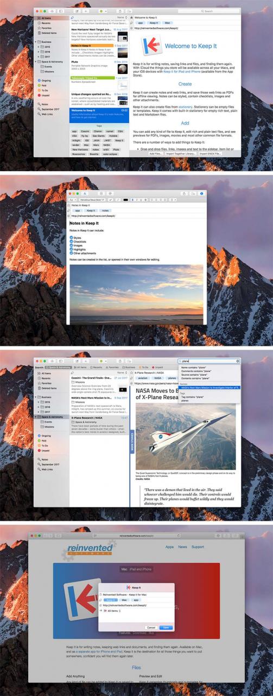This screenshot has width=273, height=696.
Task: Click the plus add-item icon in Welcome window toolbar
Action: click(x=86, y=11)
